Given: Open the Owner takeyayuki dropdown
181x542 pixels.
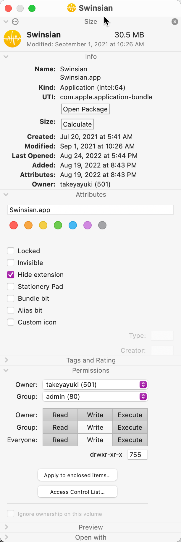Looking at the screenshot, I should (x=95, y=385).
